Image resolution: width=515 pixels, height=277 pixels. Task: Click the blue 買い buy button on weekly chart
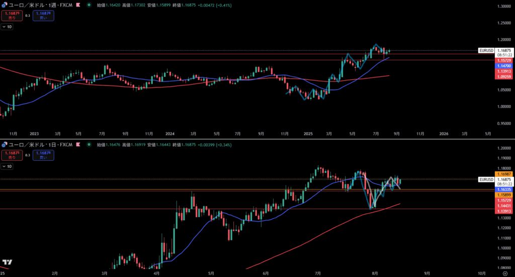pos(43,16)
